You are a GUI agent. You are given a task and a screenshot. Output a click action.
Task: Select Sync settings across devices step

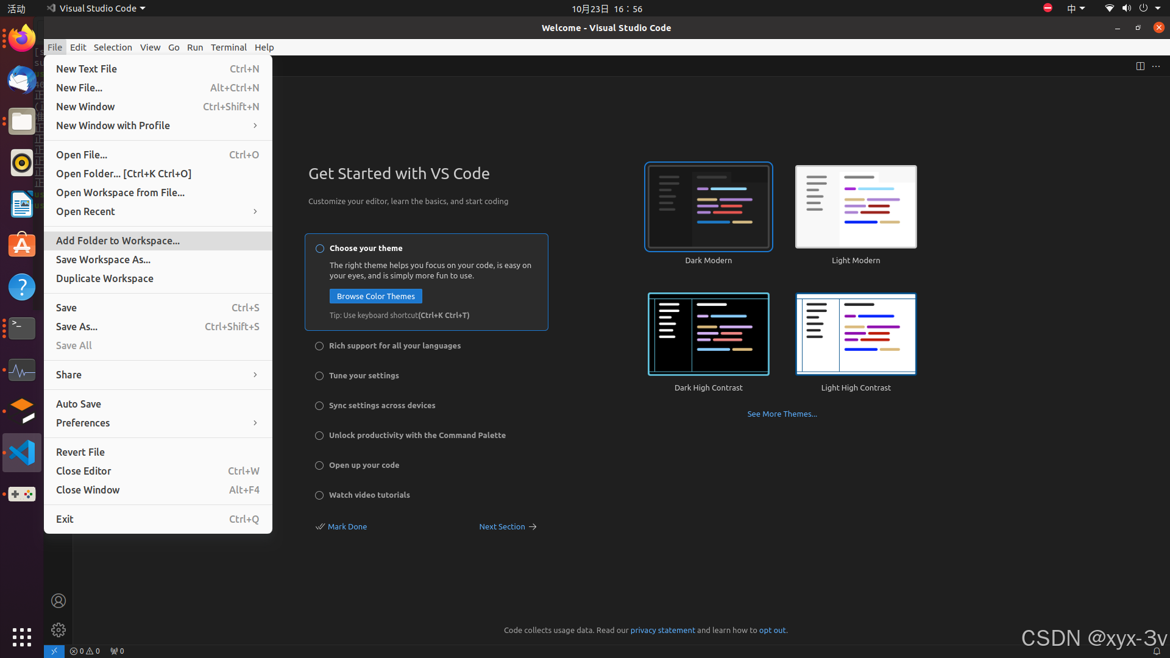pos(375,406)
